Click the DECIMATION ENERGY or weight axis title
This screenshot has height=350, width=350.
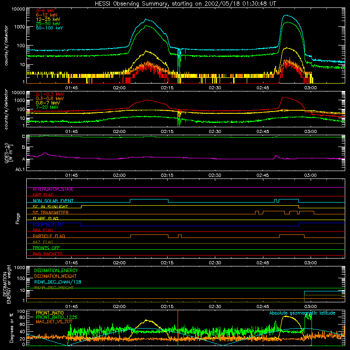7,284
